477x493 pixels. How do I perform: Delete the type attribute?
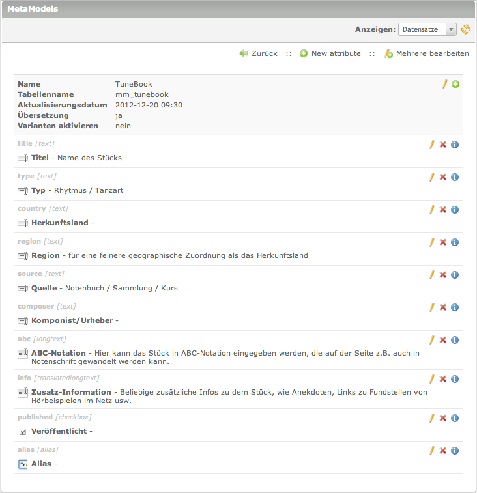tap(443, 177)
